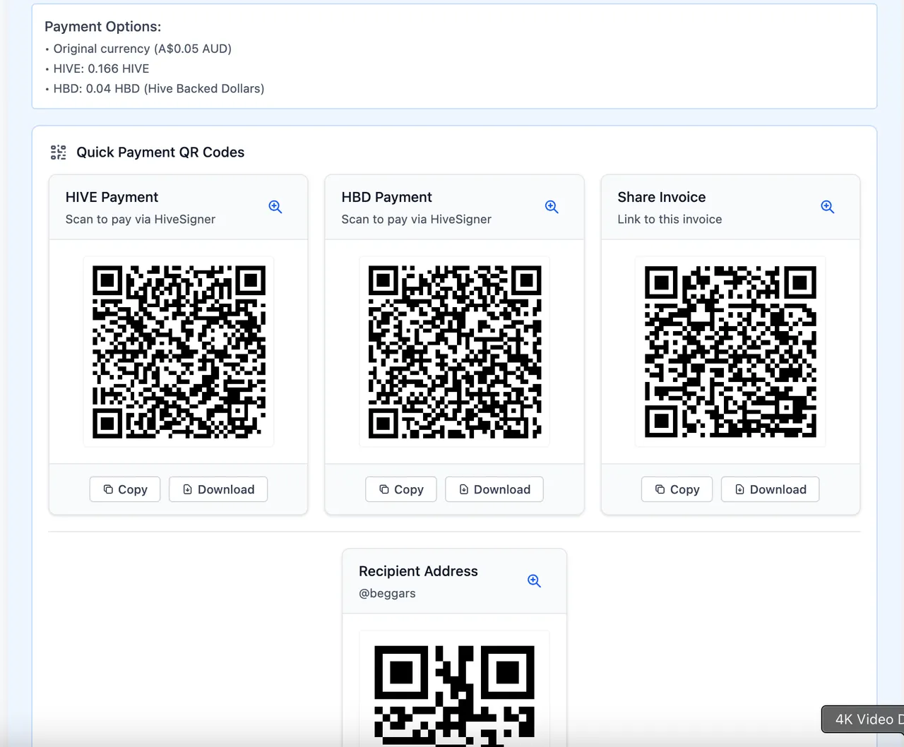Download the HIVE Payment QR code
This screenshot has height=747, width=904.
218,489
